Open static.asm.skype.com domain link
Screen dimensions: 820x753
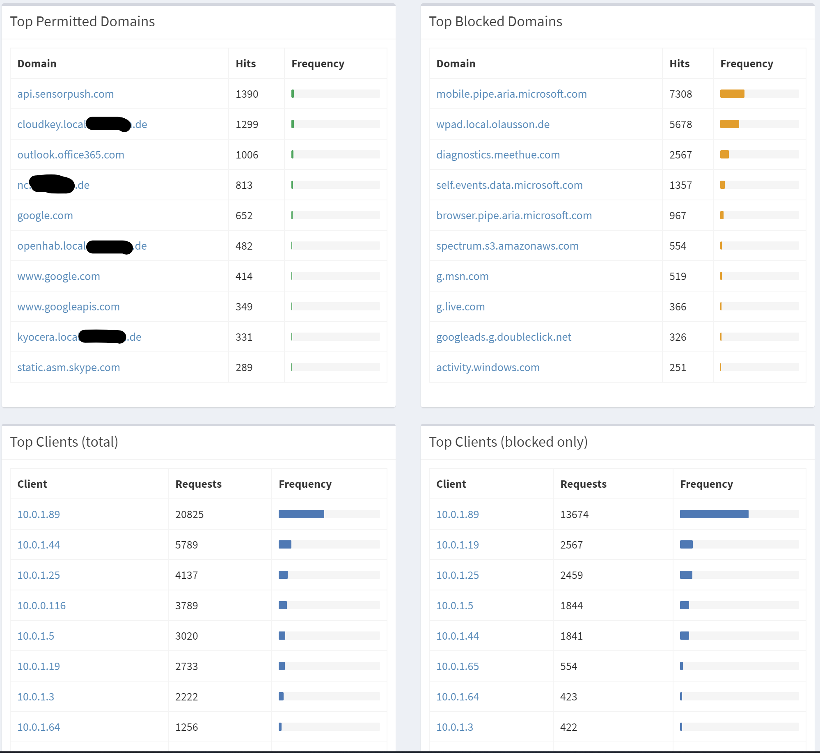coord(69,367)
